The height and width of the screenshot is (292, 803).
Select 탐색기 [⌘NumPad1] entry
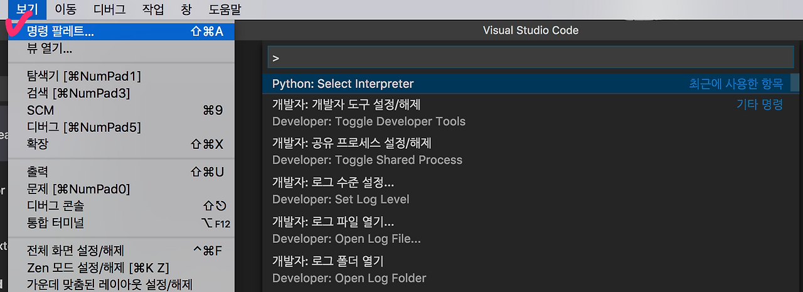[121, 76]
